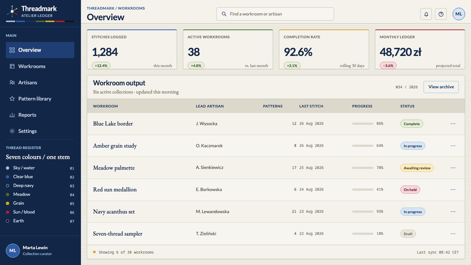Open row actions for Blue Lake border
The height and width of the screenshot is (265, 471).
point(453,124)
